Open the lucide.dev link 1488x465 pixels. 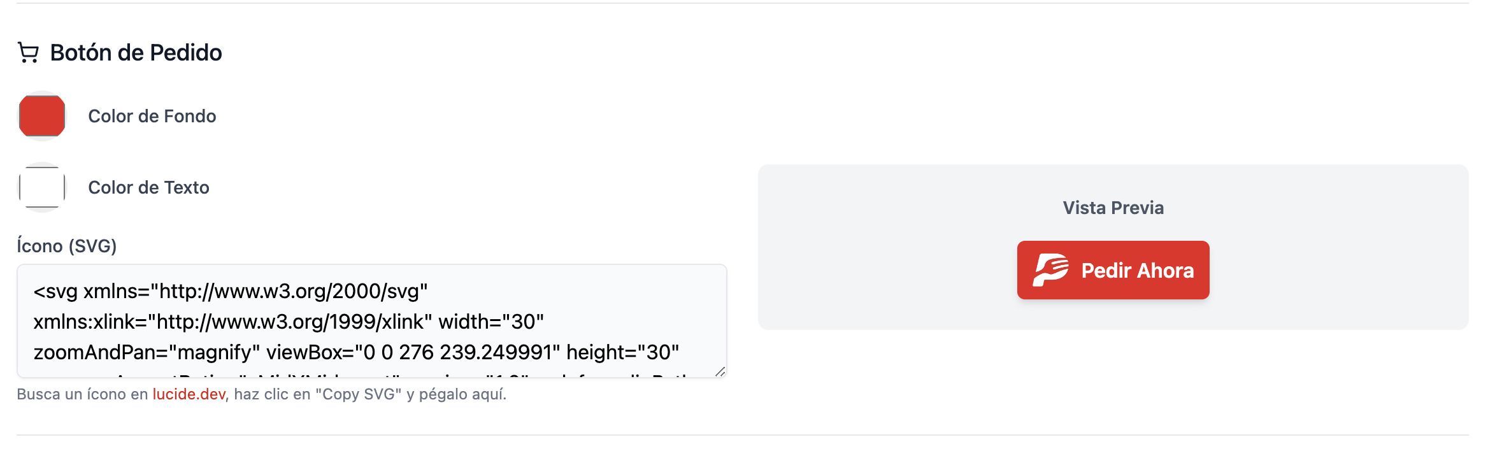coord(189,394)
